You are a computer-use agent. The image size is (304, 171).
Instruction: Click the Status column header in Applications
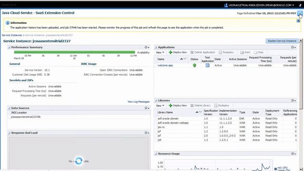(x=194, y=59)
